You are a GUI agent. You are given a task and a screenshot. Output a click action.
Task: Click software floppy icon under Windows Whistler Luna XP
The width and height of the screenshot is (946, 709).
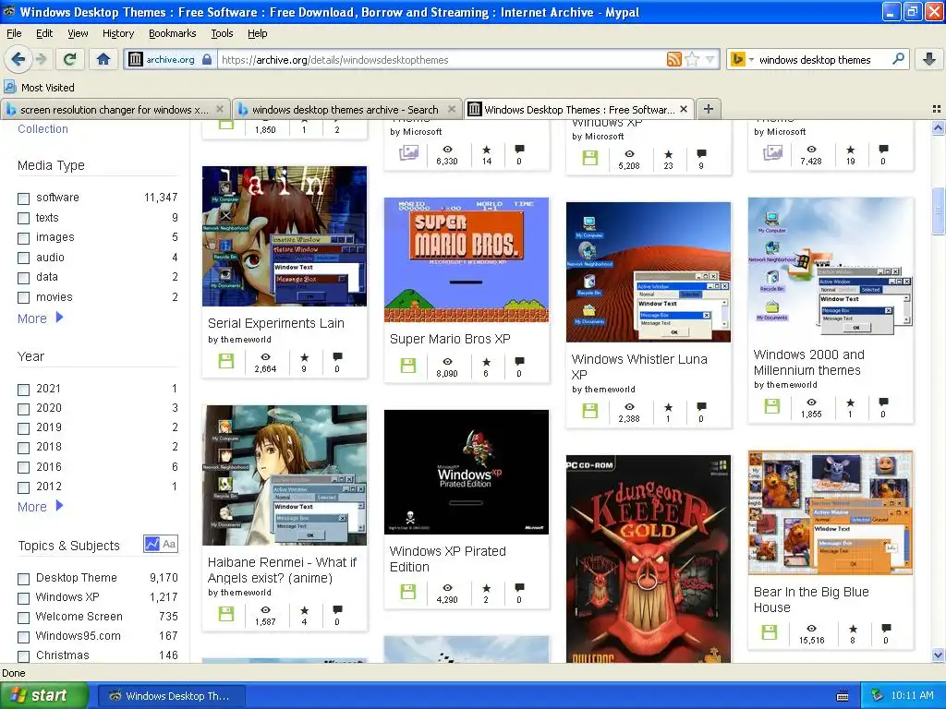590,411
